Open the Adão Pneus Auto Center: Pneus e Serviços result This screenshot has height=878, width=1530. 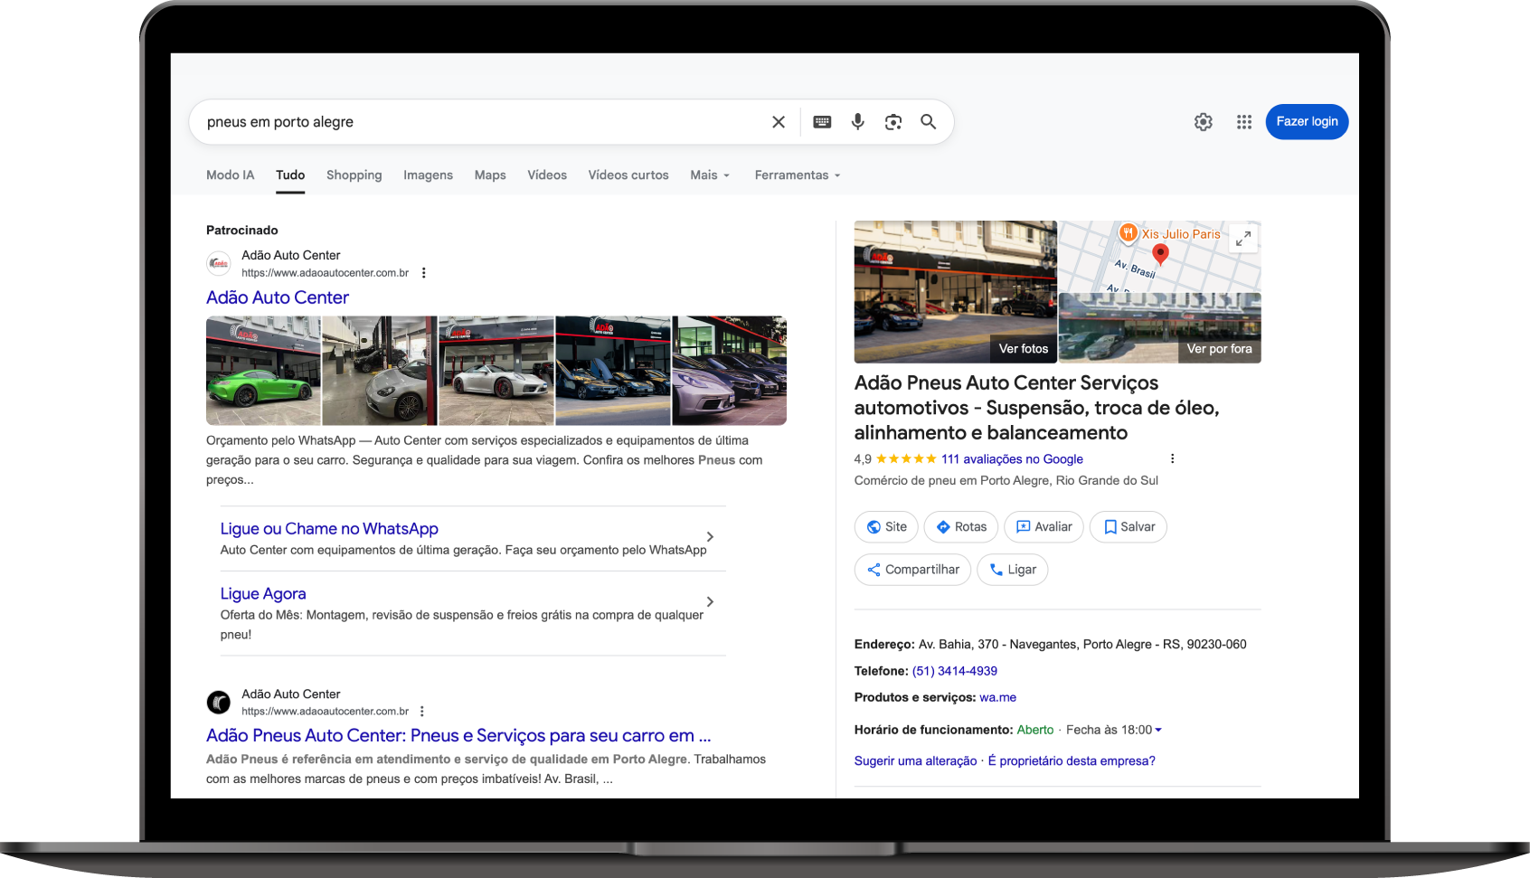pyautogui.click(x=458, y=736)
